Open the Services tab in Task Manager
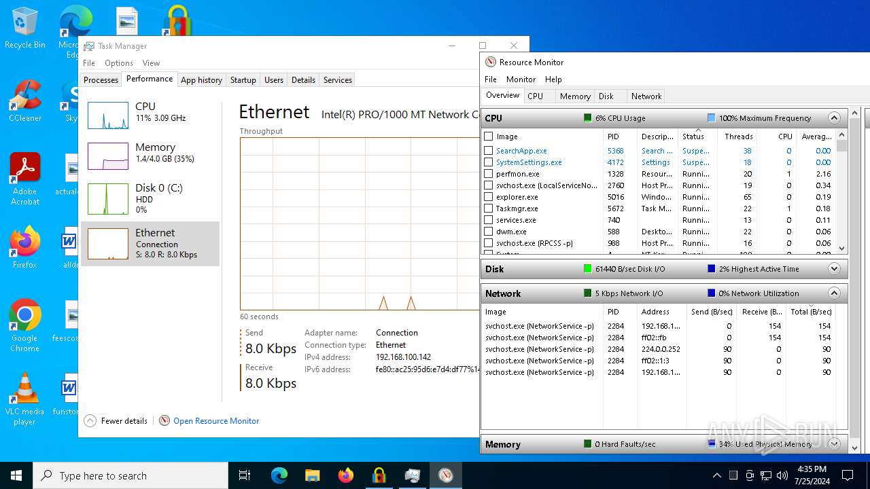 [338, 79]
